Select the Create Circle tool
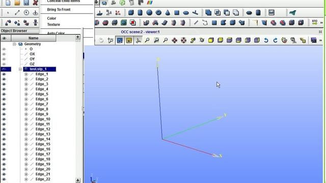326x183 pixels. tap(26, 13)
